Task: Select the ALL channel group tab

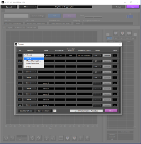Action: [109, 38]
